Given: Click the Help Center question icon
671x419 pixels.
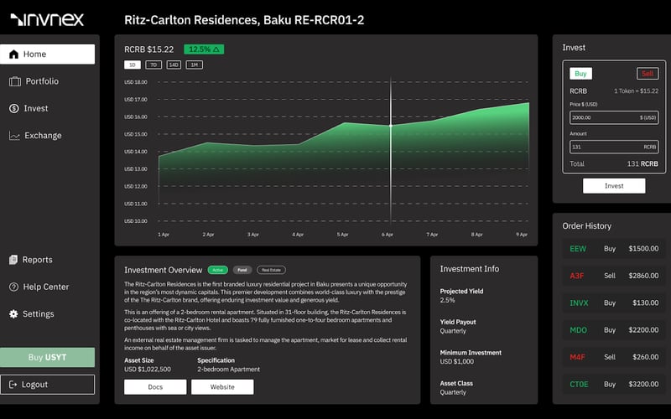Looking at the screenshot, I should tap(13, 287).
